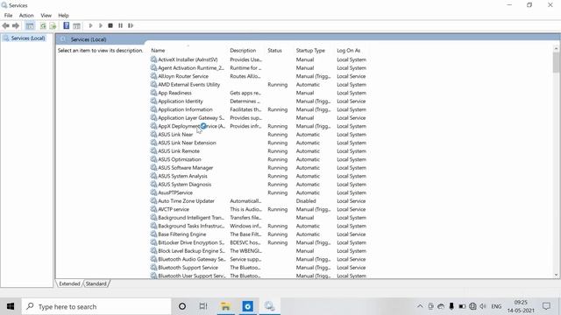The image size is (561, 315).
Task: Click the Restart Service icon
Action: point(131,25)
